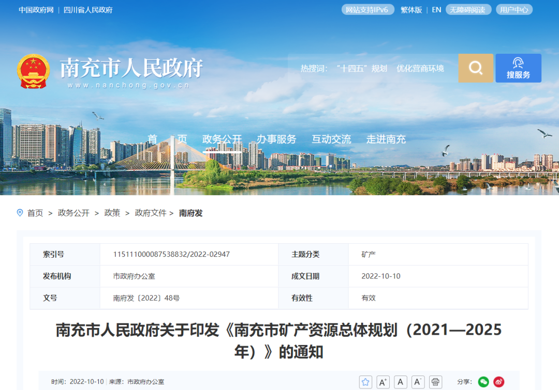Decrease font size with A- icon
Image resolution: width=559 pixels, height=390 pixels.
(x=418, y=382)
